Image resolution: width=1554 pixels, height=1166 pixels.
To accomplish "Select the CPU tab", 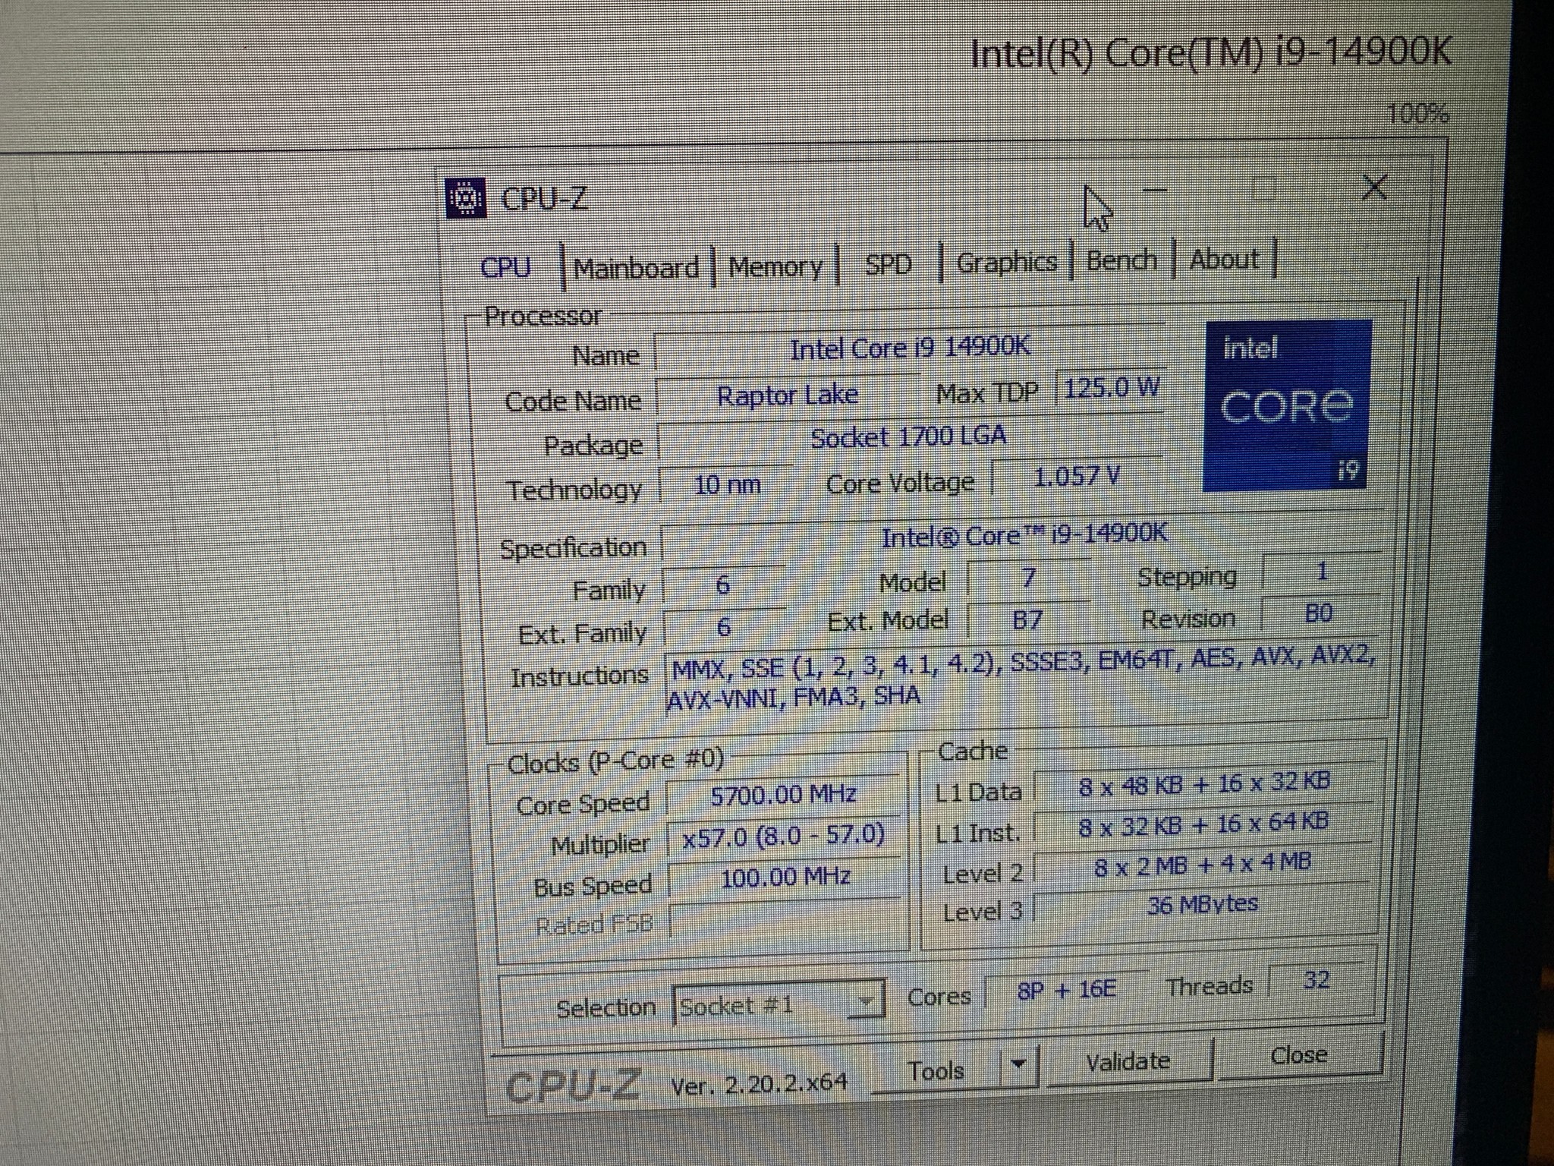I will pos(505,267).
